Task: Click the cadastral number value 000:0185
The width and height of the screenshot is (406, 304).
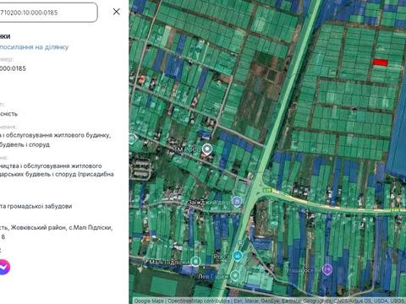Action: [13, 68]
